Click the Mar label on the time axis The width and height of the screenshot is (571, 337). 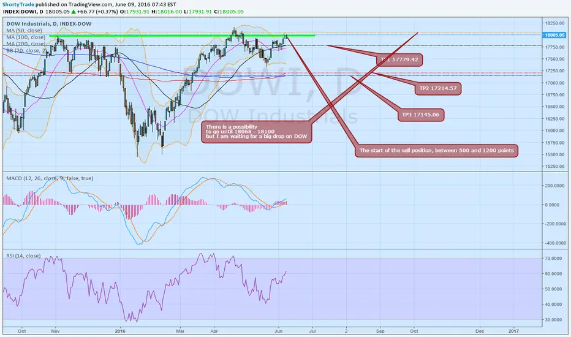[x=180, y=331]
